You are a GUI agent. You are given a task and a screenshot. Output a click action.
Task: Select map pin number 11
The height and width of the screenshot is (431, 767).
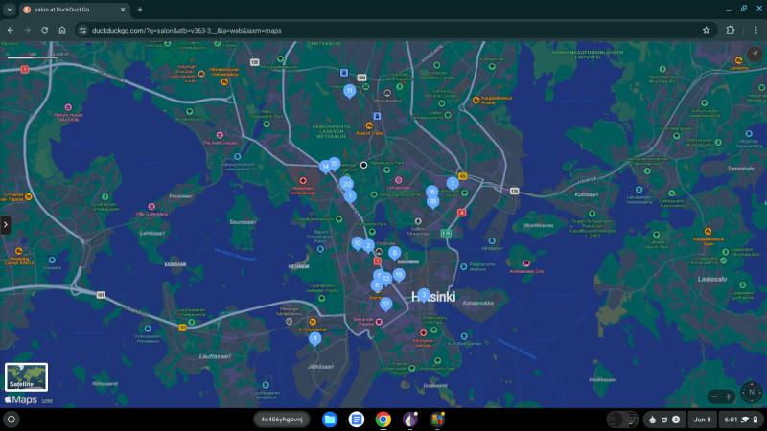coord(350,91)
